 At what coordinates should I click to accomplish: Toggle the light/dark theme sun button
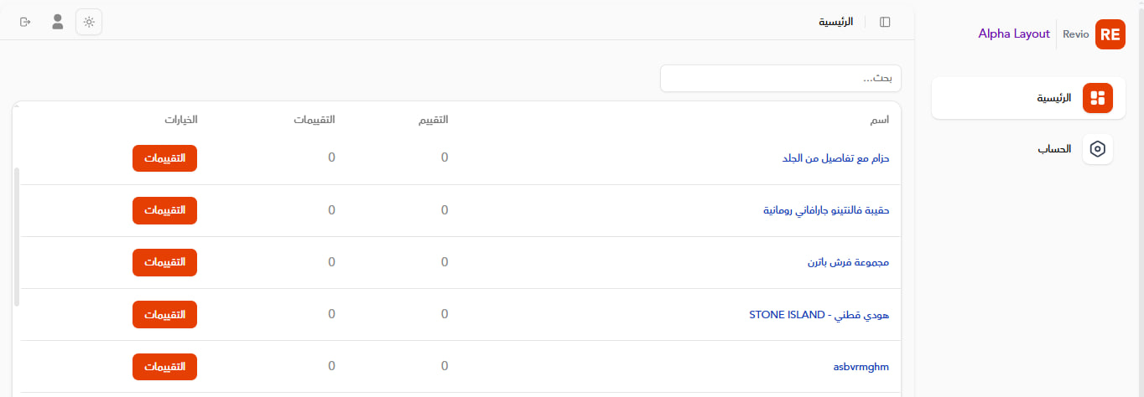point(89,22)
